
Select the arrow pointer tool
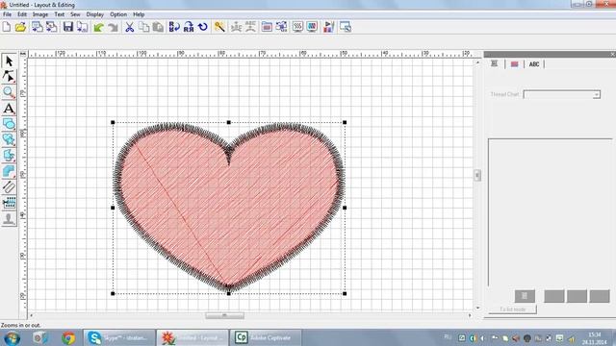9,62
